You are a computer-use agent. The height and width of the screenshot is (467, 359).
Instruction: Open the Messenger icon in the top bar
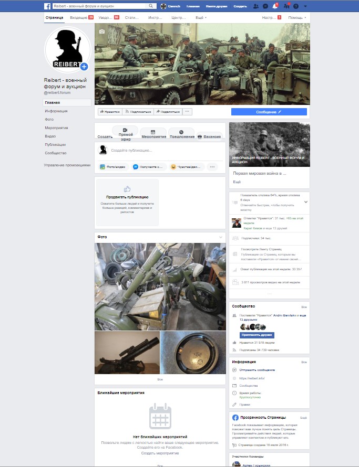[x=265, y=6]
